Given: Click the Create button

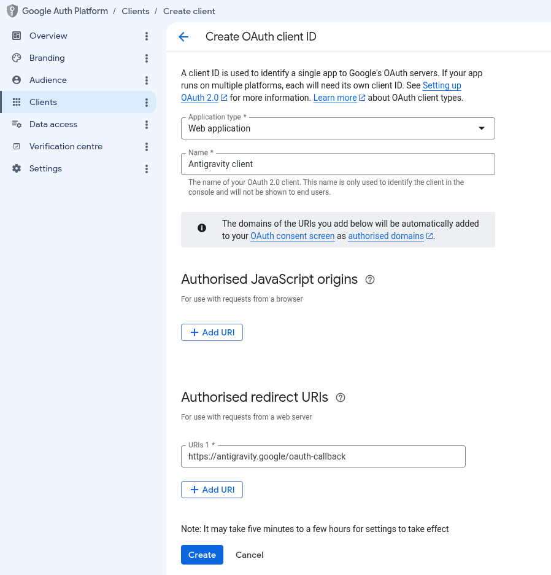Looking at the screenshot, I should pyautogui.click(x=202, y=555).
